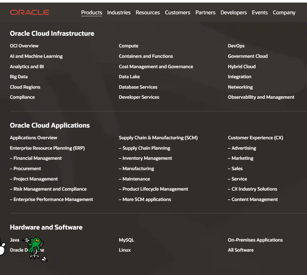This screenshot has width=307, height=275.
Task: Open Observability and Management
Action: pos(261,97)
